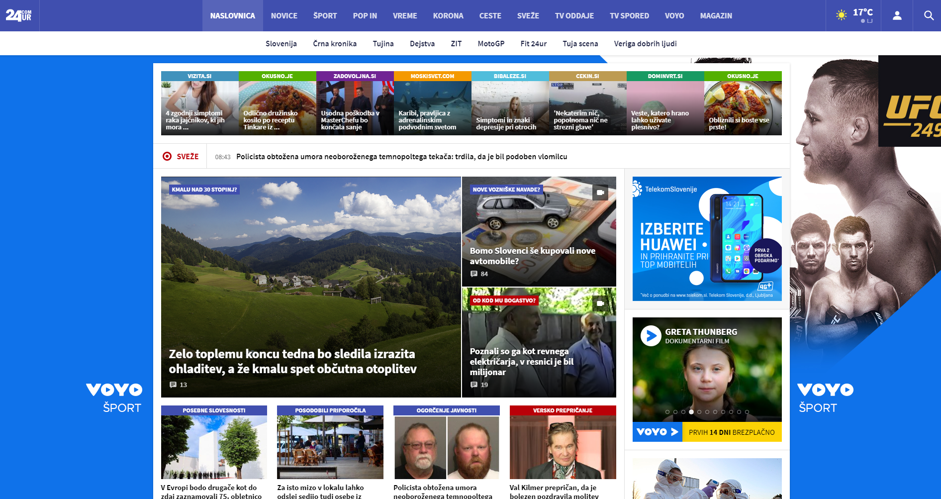
Task: Open the Val Kilmer article thumbnail
Action: pos(563,447)
